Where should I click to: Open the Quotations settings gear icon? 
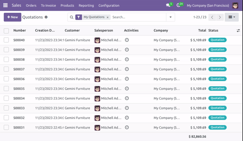pos(46,17)
